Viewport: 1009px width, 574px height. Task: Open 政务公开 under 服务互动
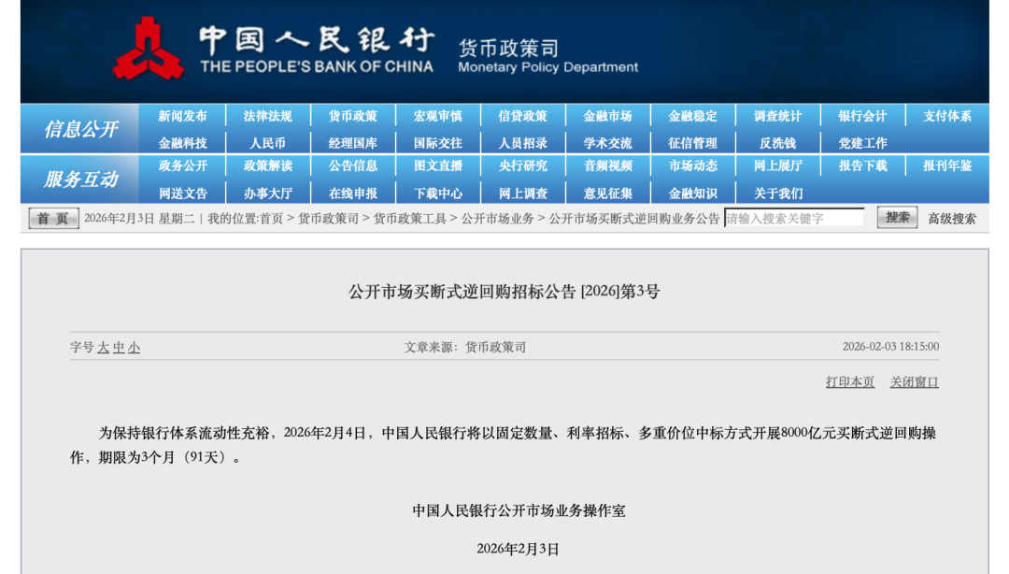coord(183,165)
